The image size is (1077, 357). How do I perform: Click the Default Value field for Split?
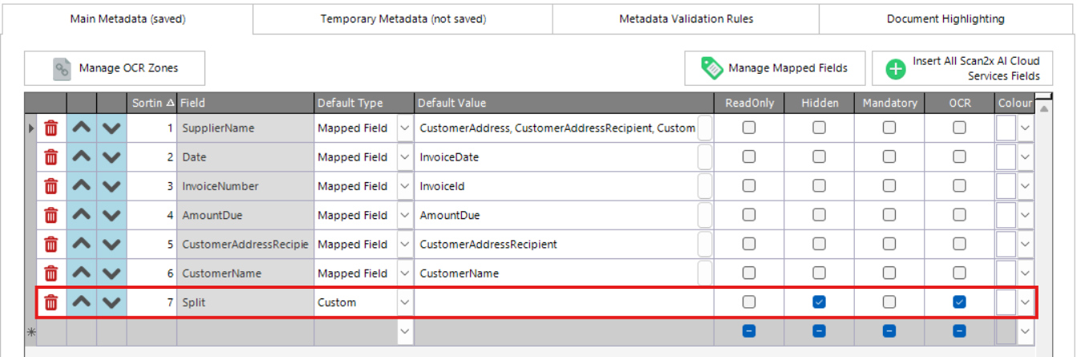coord(563,302)
